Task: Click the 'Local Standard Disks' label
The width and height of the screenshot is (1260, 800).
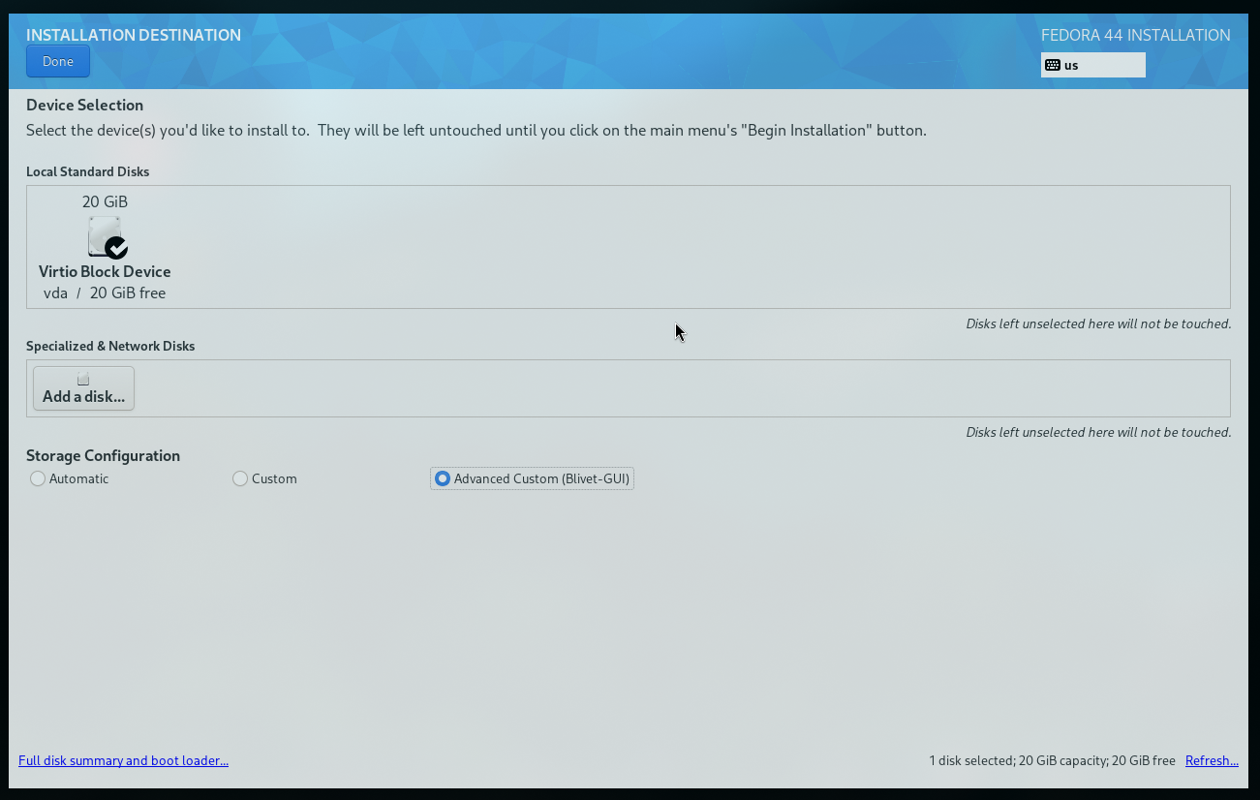Action: pos(87,171)
